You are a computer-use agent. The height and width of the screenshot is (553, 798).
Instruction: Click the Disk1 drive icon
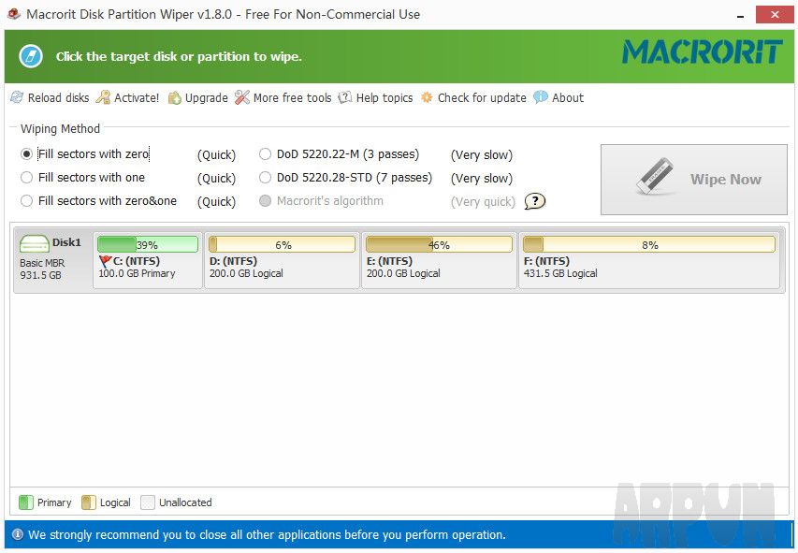click(x=35, y=241)
